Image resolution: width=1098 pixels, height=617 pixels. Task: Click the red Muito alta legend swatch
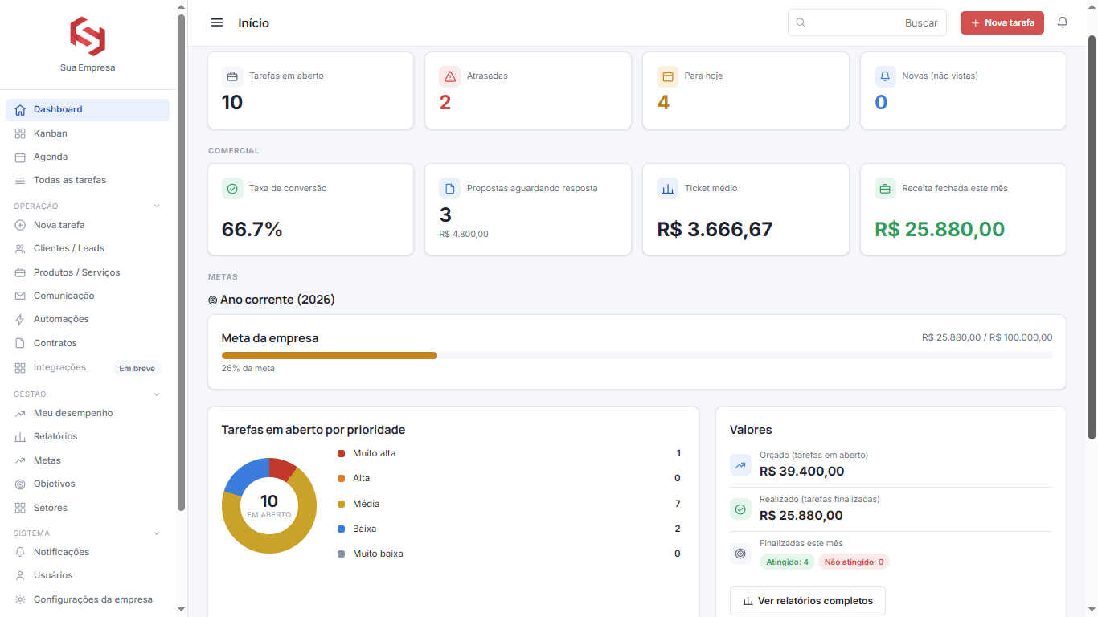(342, 454)
